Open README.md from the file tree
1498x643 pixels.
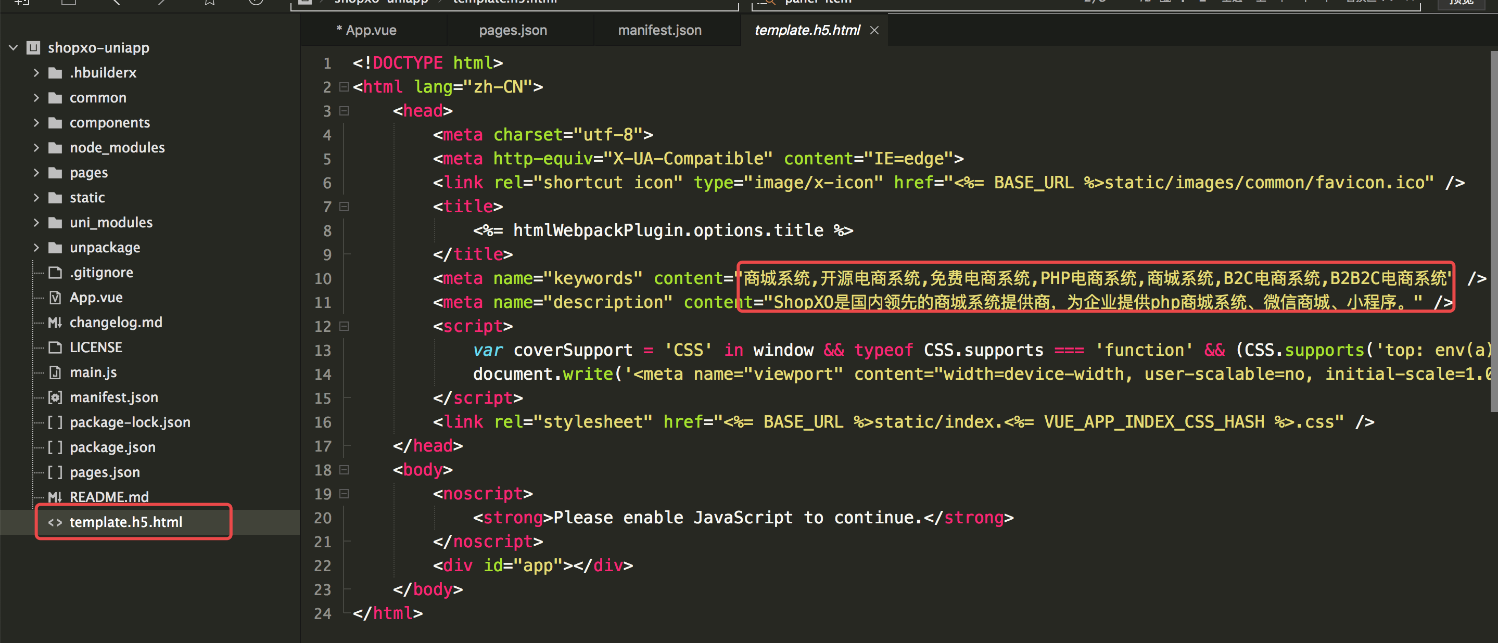tap(109, 497)
